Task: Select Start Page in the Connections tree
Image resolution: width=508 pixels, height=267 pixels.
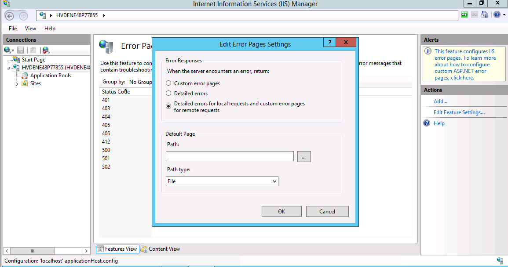Action: click(x=34, y=60)
